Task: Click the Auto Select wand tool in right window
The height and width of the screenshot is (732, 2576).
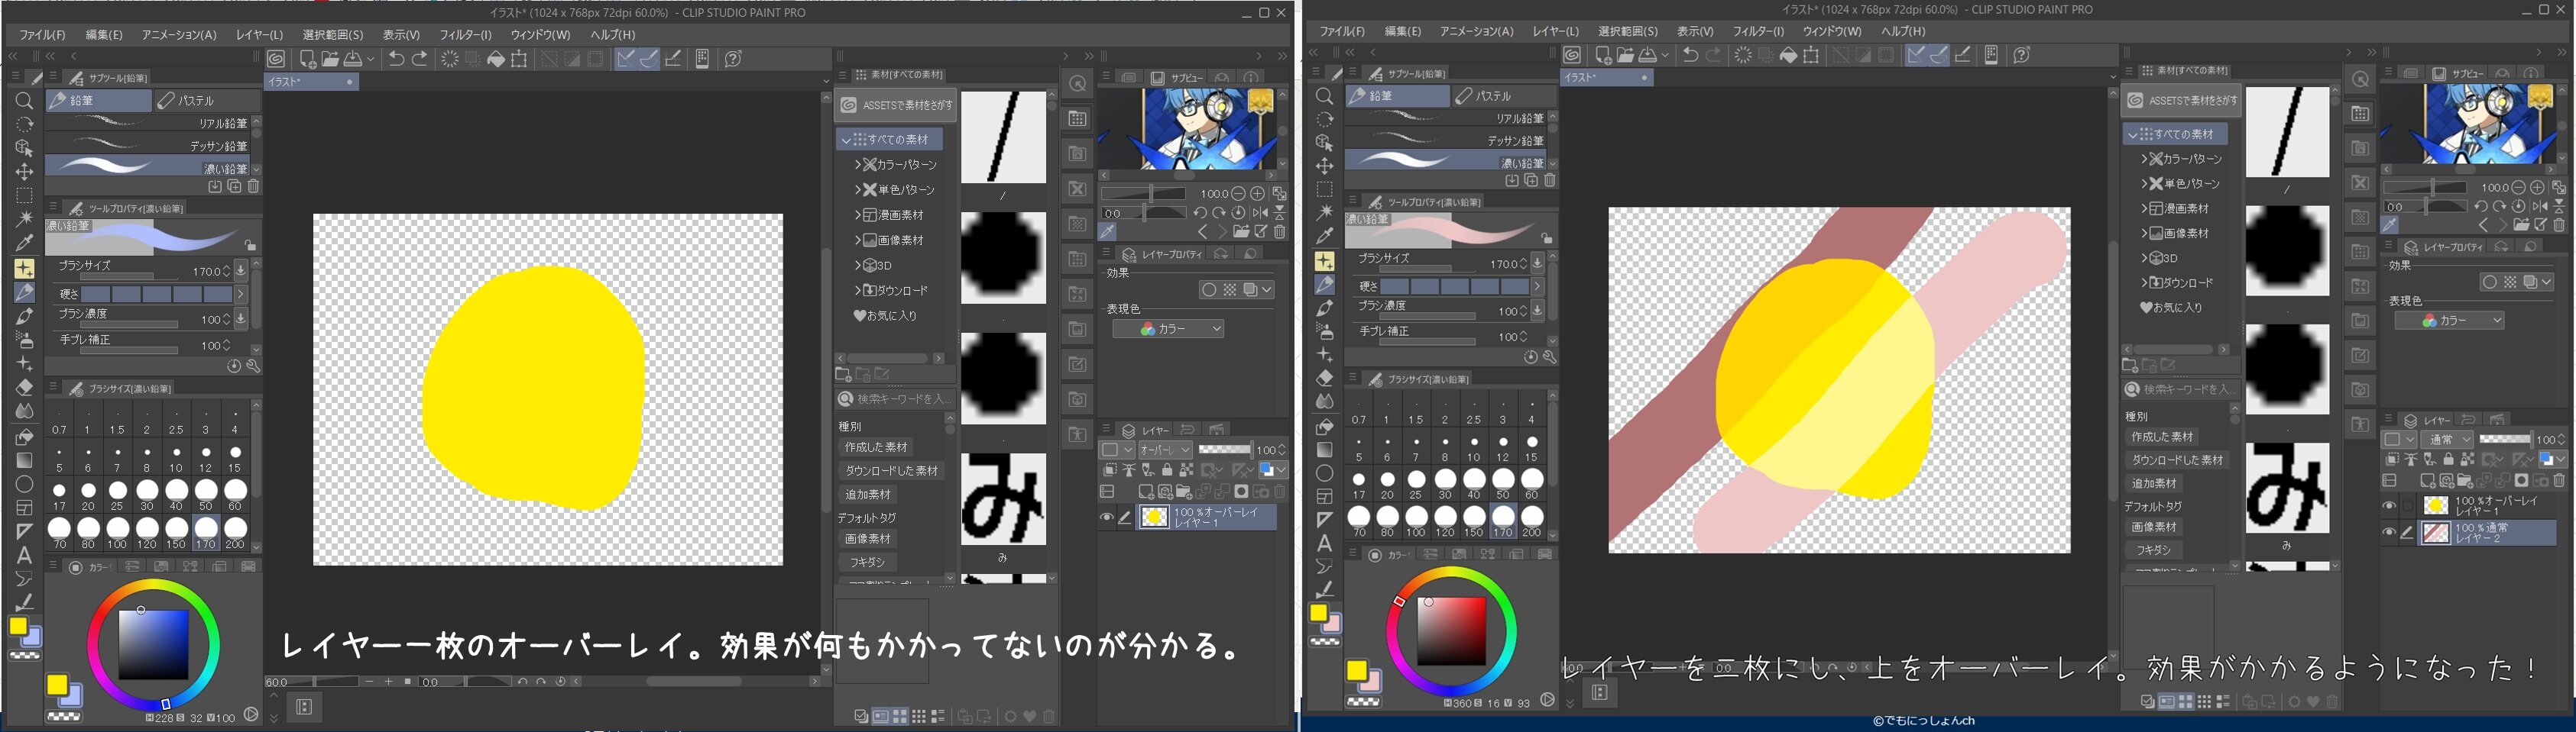Action: pyautogui.click(x=1324, y=213)
